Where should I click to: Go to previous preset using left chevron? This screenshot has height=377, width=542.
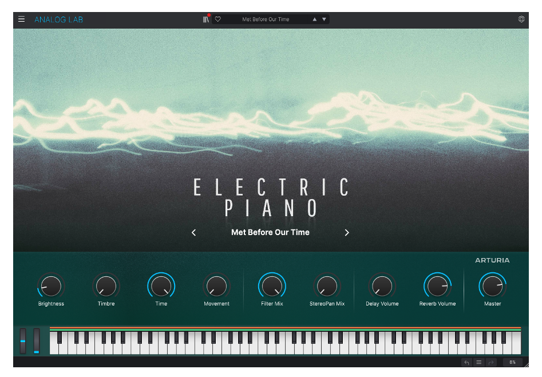[193, 232]
